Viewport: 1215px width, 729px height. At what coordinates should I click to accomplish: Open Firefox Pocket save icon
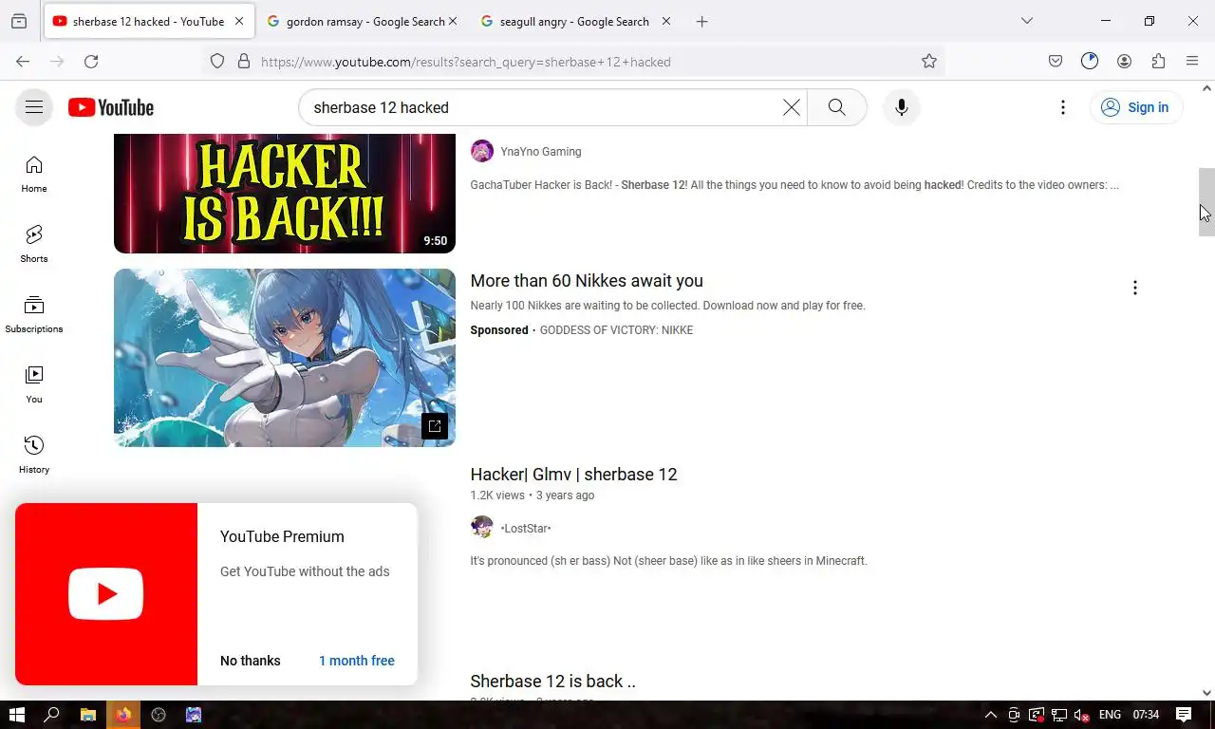(x=1056, y=62)
